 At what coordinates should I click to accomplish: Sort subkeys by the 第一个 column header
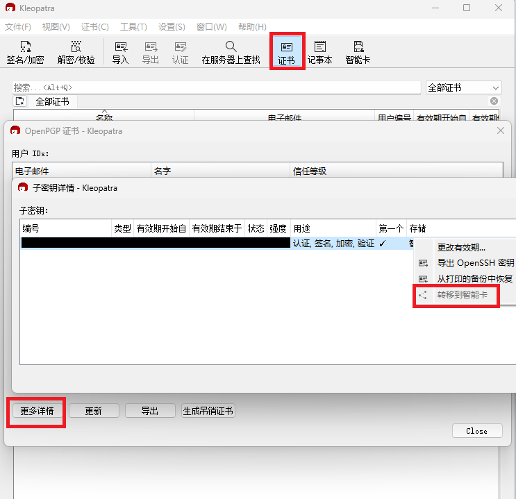tap(391, 228)
